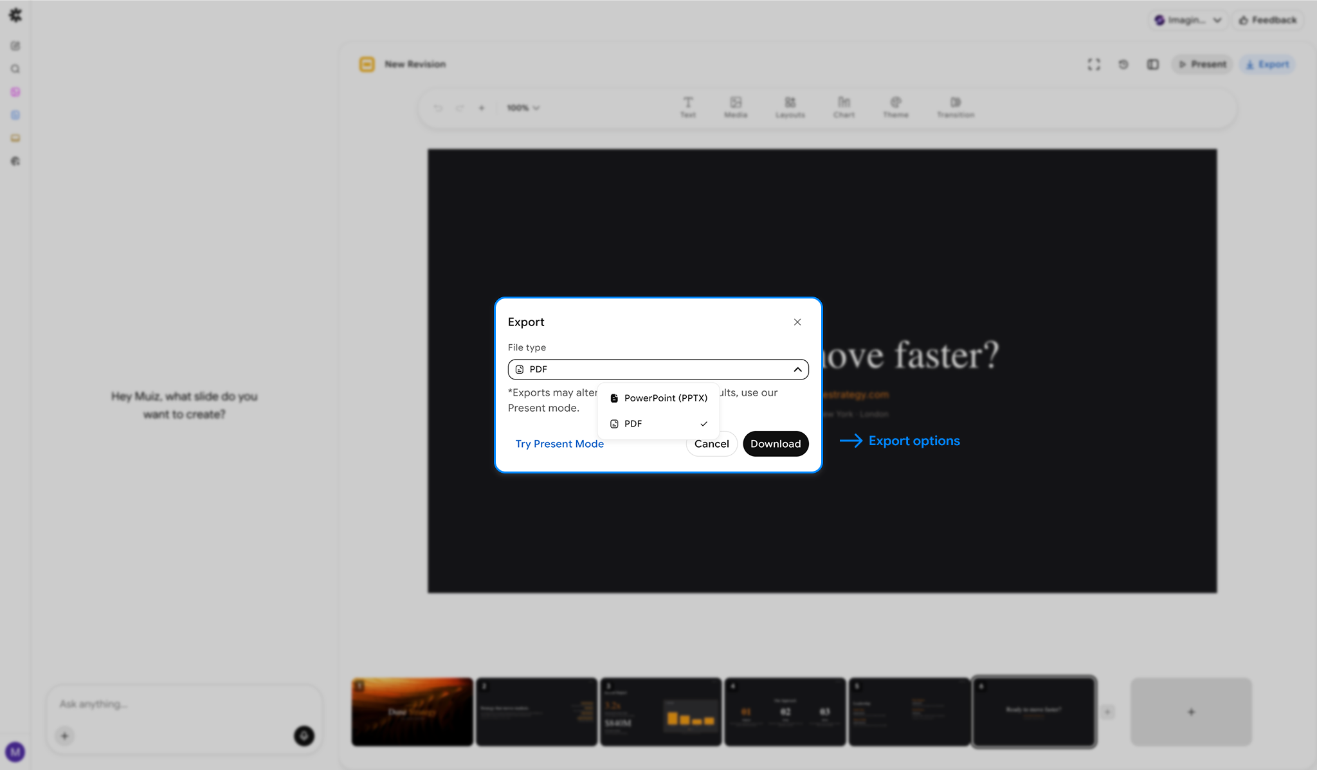Select the first slide thumbnail
The image size is (1317, 770).
tap(412, 711)
